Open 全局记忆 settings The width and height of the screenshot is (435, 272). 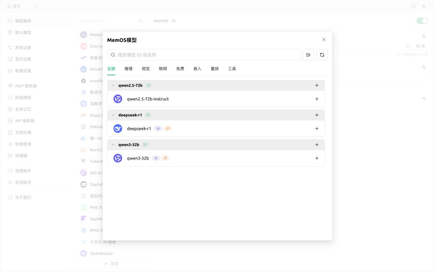click(x=37, y=109)
